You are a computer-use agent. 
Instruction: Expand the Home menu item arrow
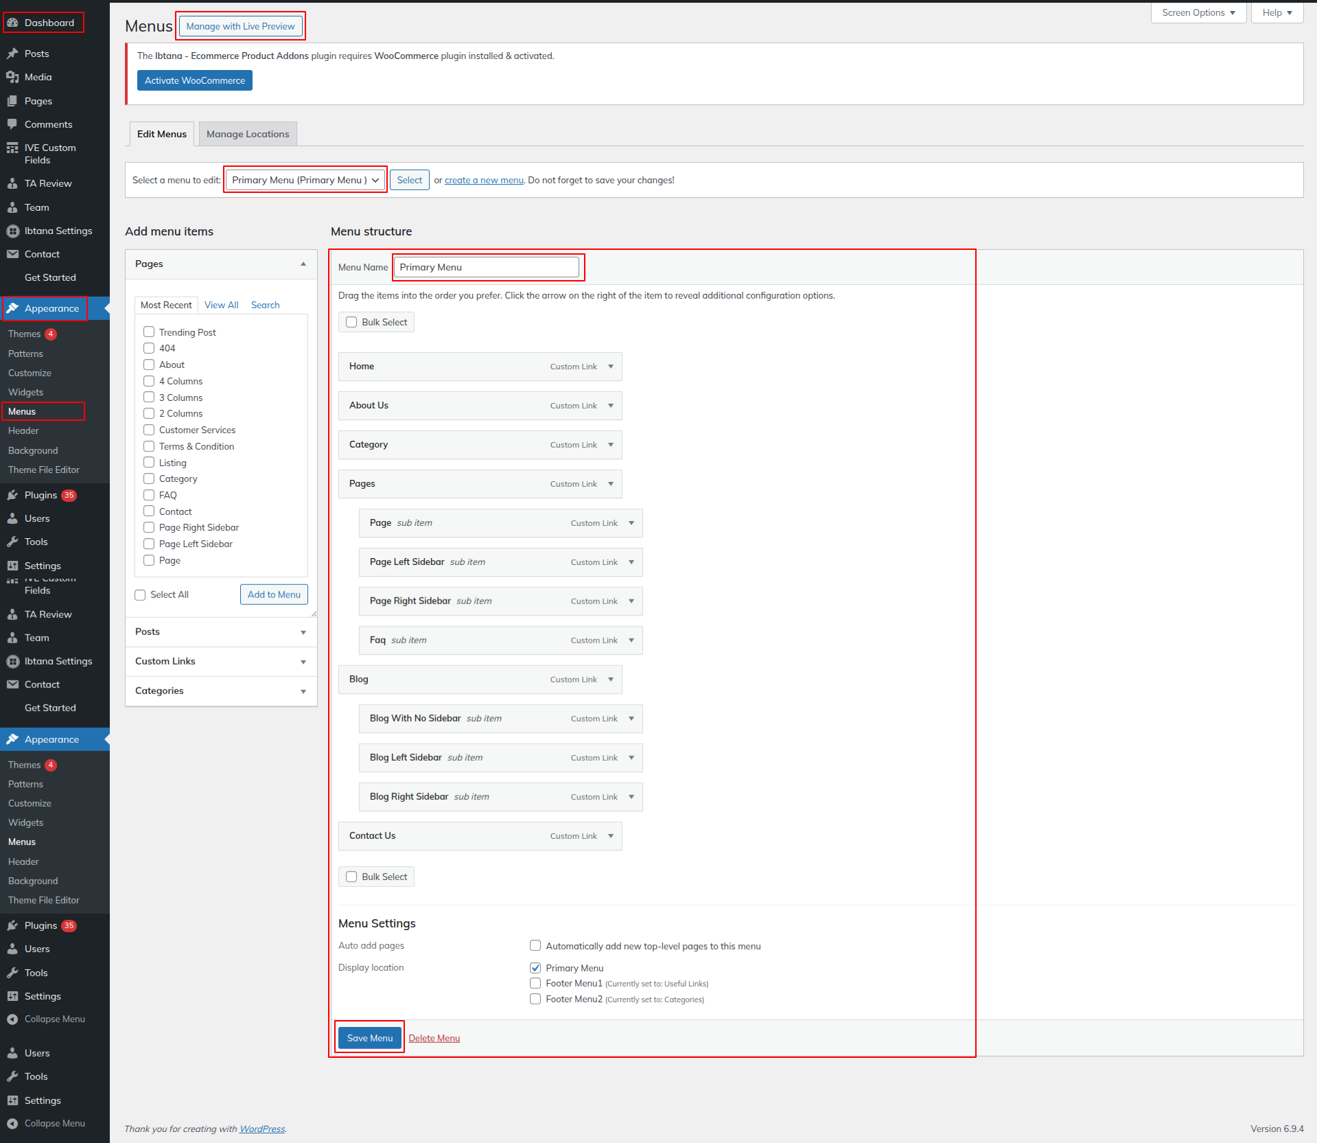[611, 367]
